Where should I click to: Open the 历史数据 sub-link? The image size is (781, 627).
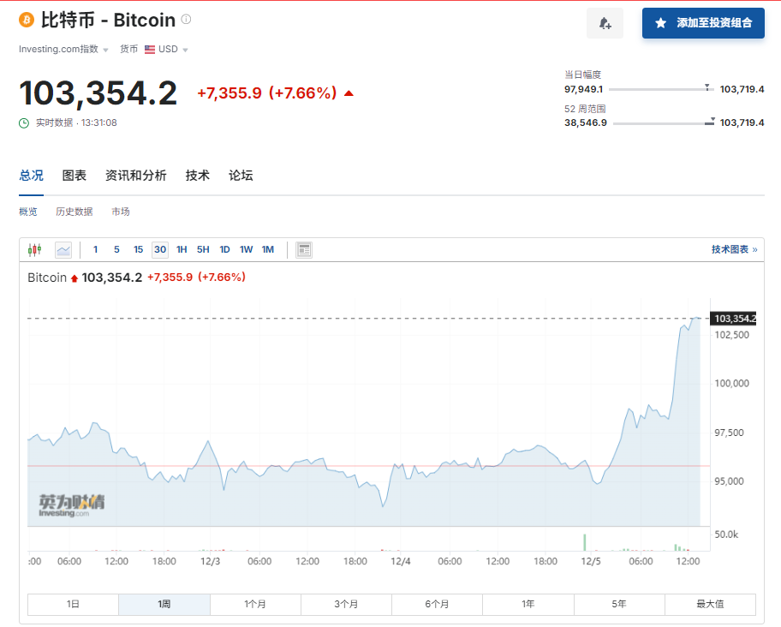tap(75, 212)
